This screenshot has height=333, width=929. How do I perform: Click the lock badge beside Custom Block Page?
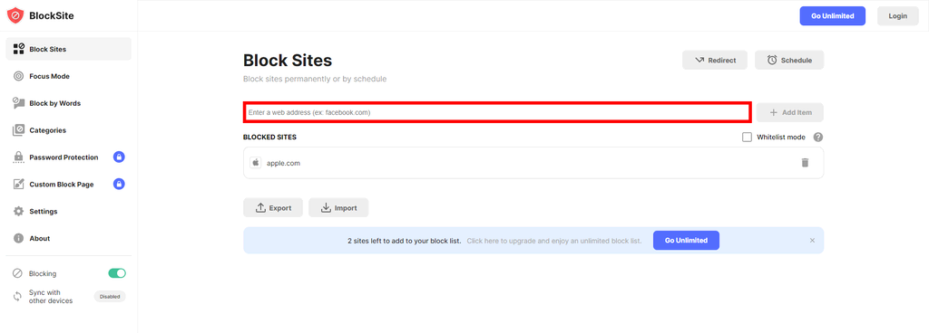119,185
